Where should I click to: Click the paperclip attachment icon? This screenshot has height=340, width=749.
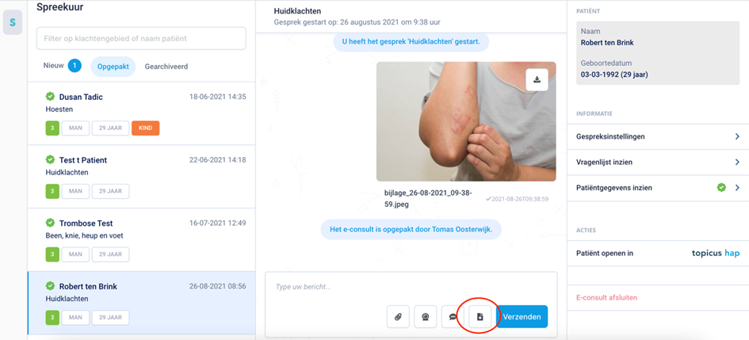(x=398, y=316)
